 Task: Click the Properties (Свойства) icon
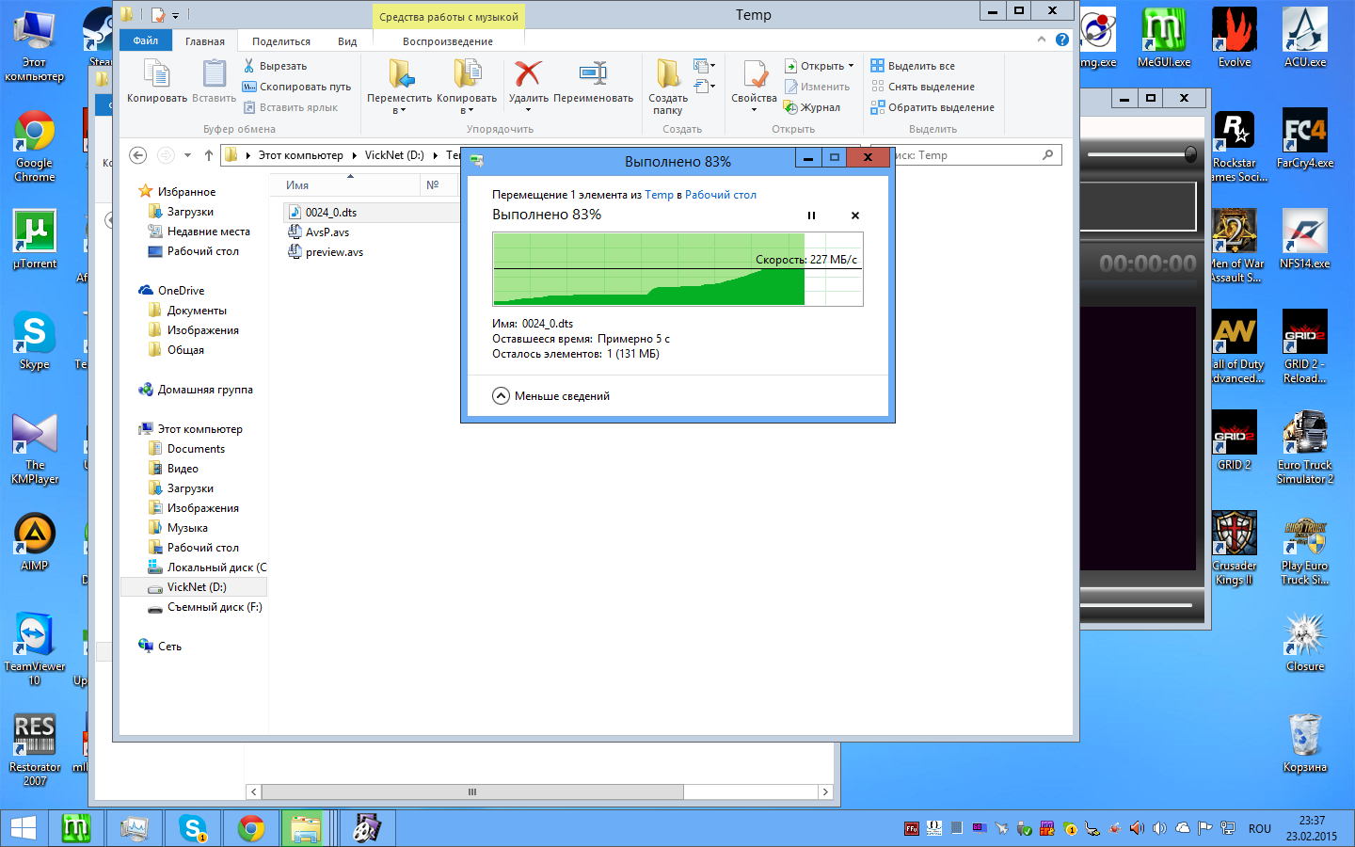(755, 73)
